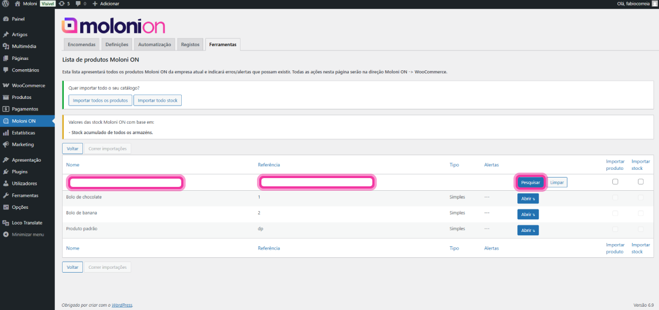Open the WordPress link in the footer

click(x=122, y=305)
